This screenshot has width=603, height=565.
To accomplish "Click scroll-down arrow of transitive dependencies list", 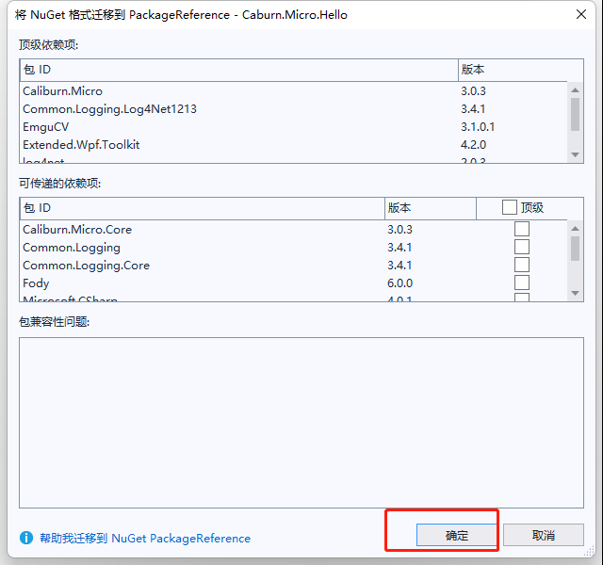I will click(576, 293).
